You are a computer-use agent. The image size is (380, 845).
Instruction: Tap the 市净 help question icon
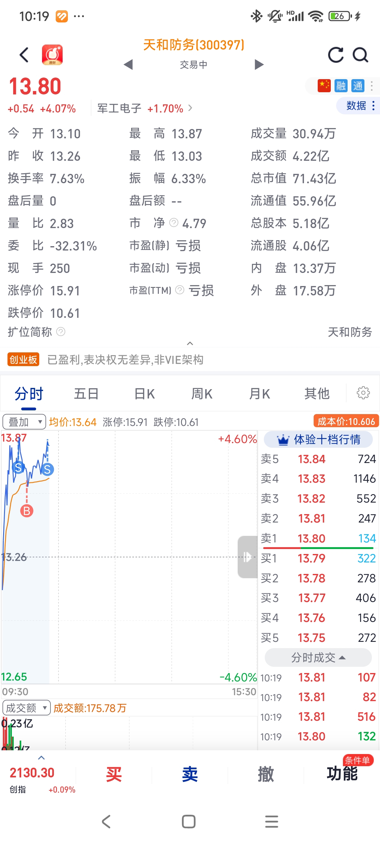pos(174,223)
